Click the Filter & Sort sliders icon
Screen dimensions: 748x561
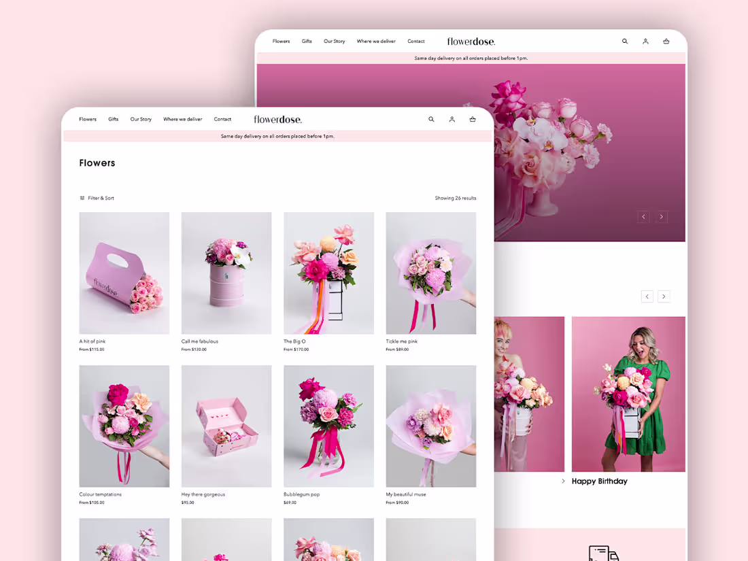coord(82,198)
